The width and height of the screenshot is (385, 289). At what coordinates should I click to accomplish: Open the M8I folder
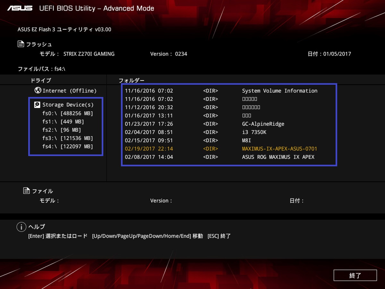tap(246, 141)
